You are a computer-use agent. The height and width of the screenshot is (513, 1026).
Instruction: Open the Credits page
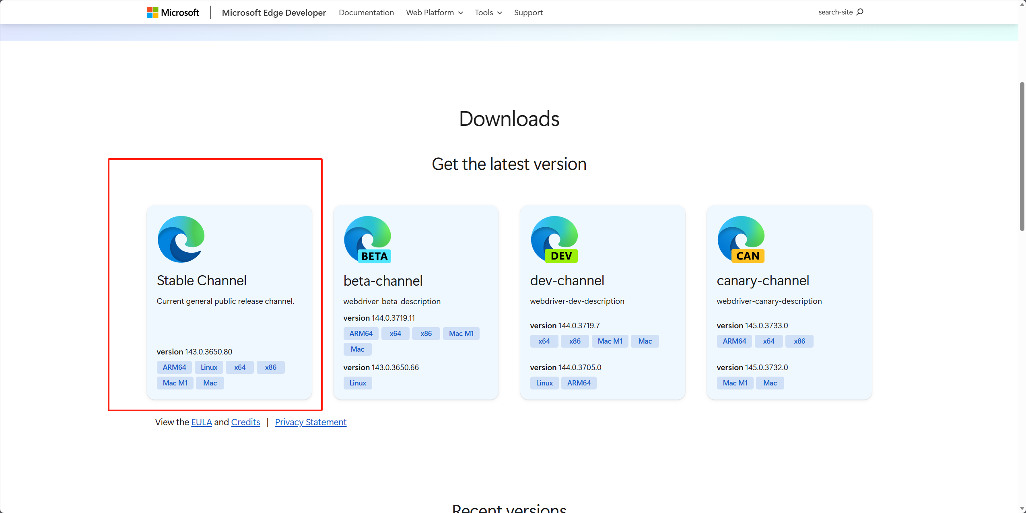click(245, 422)
